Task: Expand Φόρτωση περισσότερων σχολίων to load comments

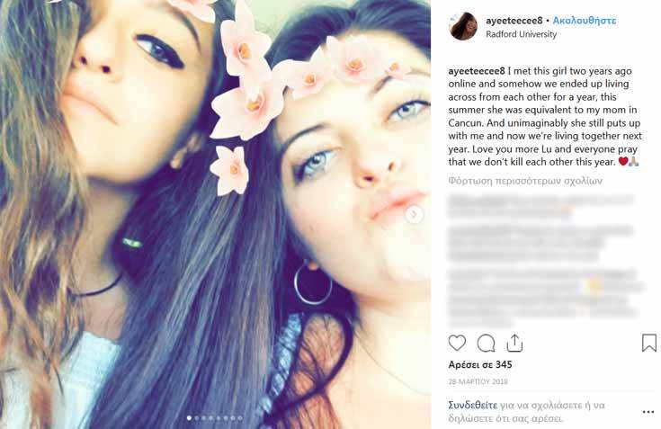Action: [525, 181]
